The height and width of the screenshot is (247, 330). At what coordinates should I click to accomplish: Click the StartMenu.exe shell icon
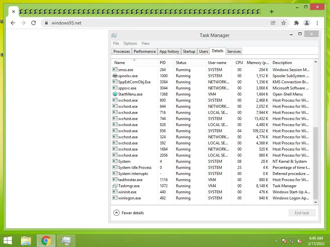pos(115,94)
